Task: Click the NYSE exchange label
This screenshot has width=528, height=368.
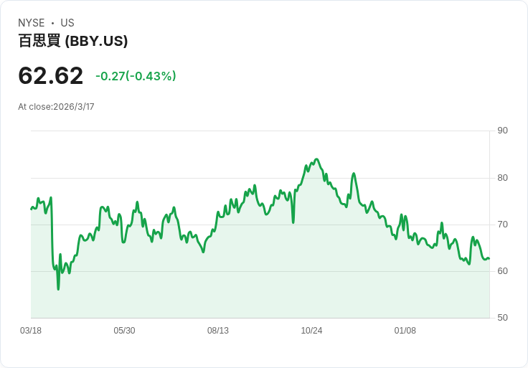Action: [x=32, y=23]
